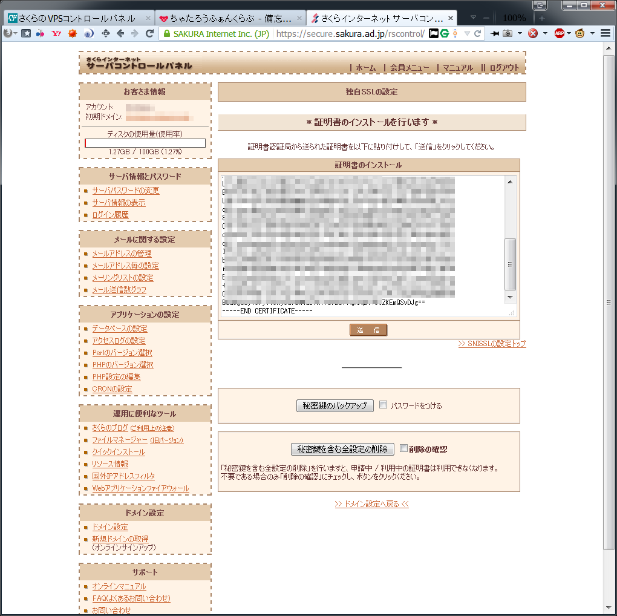Screen dimensions: 617x616
Task: Click the Greasemonkey monkey icon
Action: [579, 33]
